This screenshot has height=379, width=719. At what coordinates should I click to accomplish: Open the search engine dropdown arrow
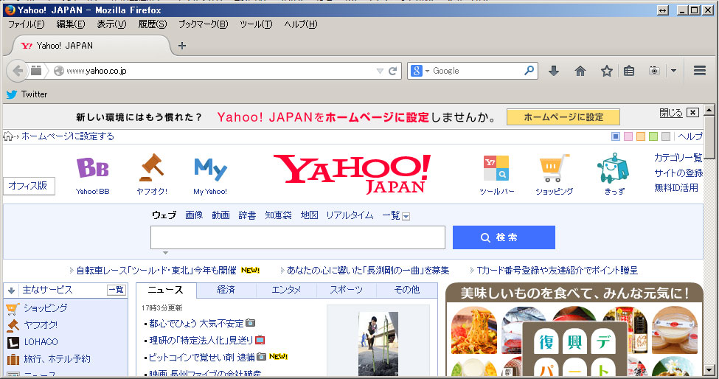point(427,71)
